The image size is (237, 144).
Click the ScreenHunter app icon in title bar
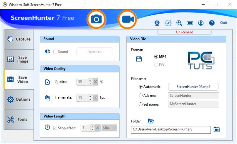click(x=5, y=4)
